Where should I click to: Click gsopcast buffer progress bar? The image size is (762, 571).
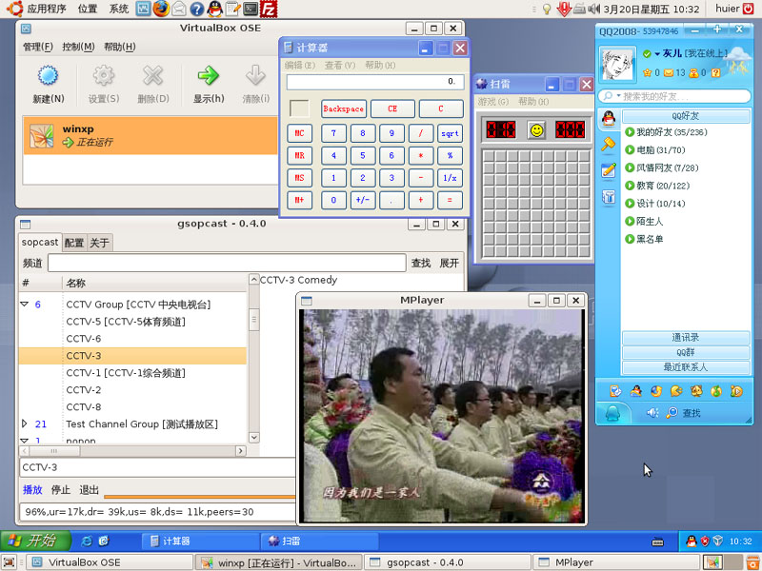tap(200, 496)
